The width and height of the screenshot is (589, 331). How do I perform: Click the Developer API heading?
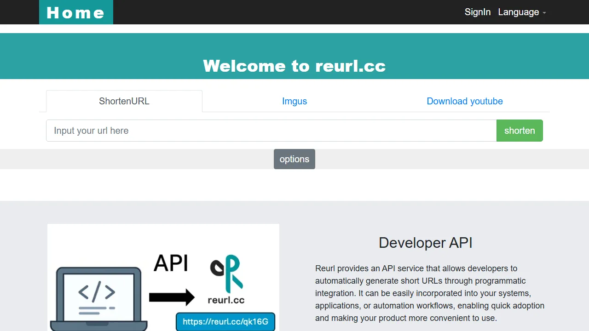(425, 243)
